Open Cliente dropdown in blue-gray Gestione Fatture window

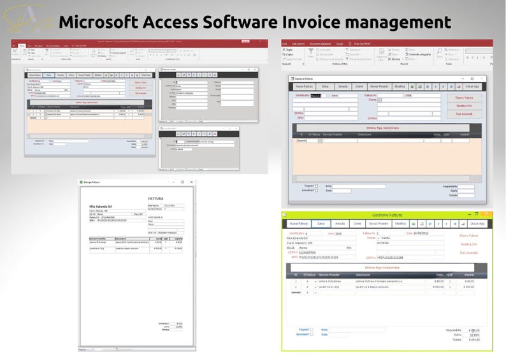tap(380, 100)
